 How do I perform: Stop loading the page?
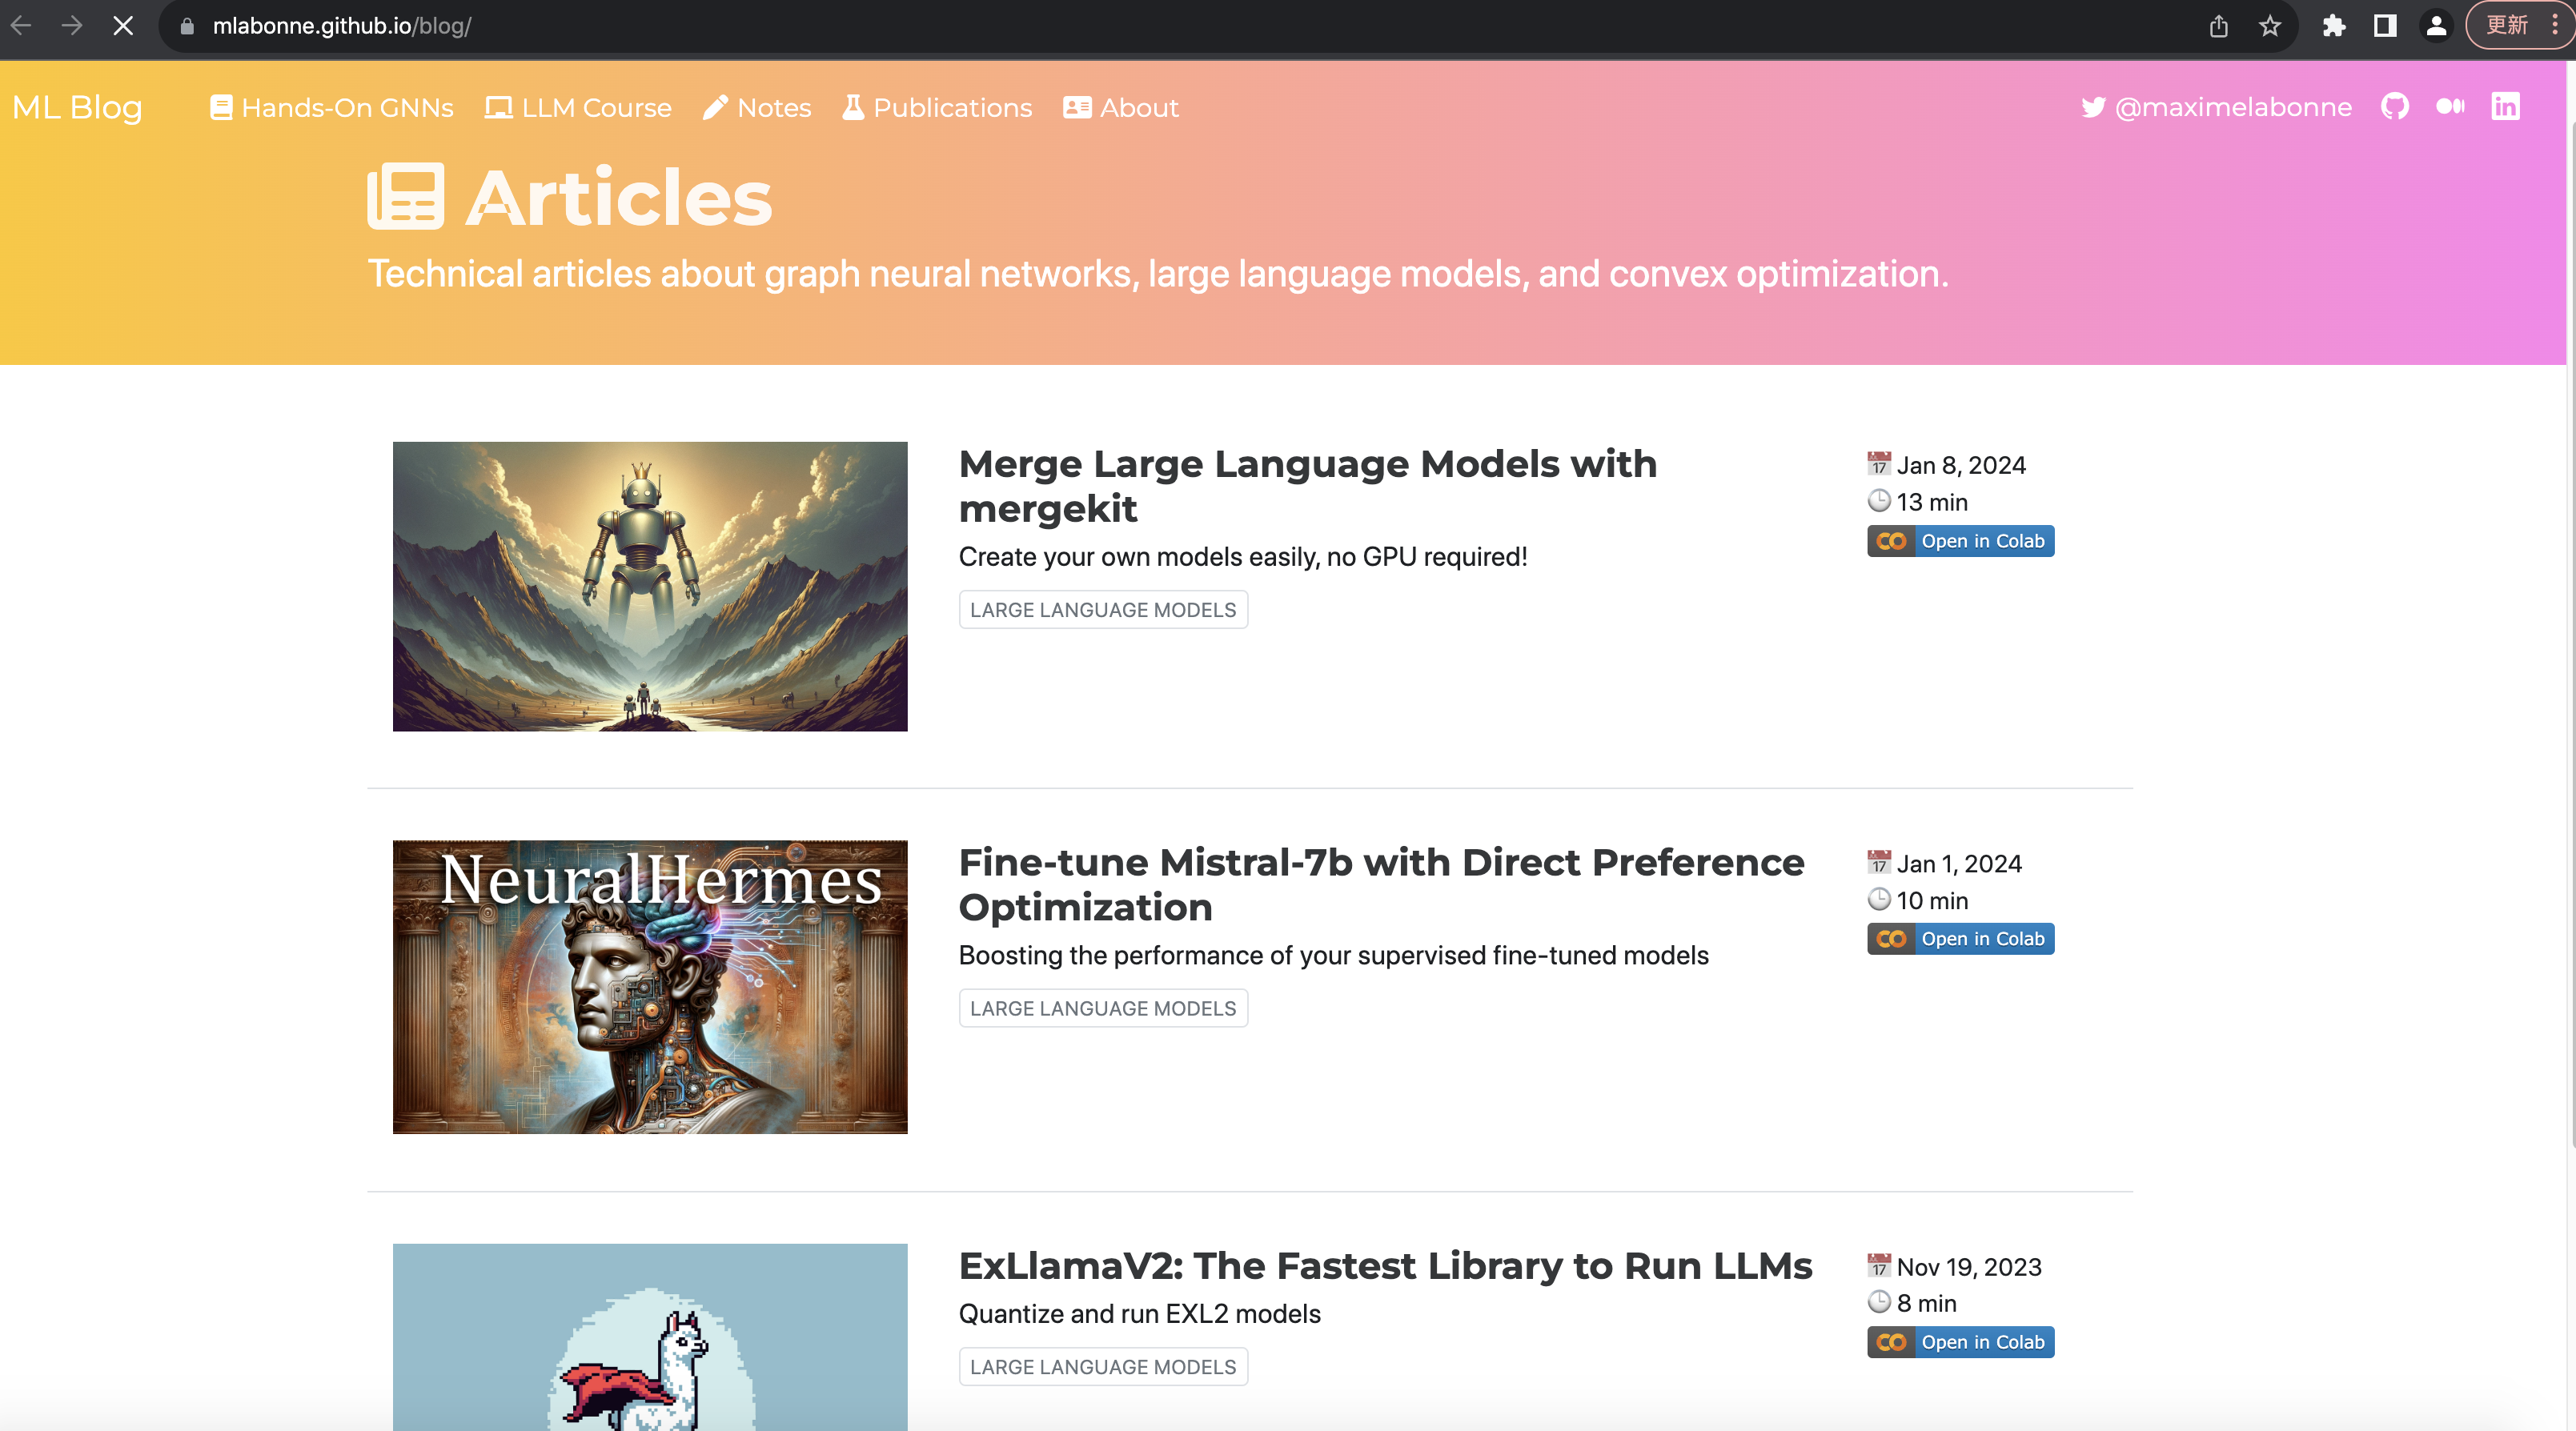pyautogui.click(x=123, y=26)
